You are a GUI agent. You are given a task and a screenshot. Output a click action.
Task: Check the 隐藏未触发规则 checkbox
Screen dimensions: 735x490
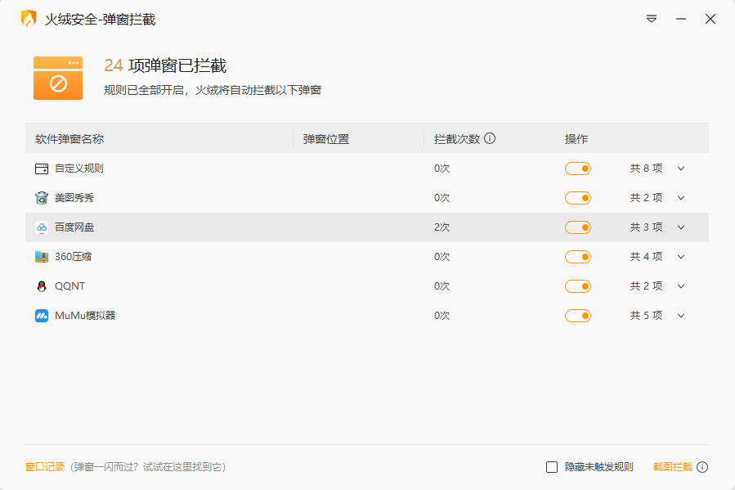(552, 466)
